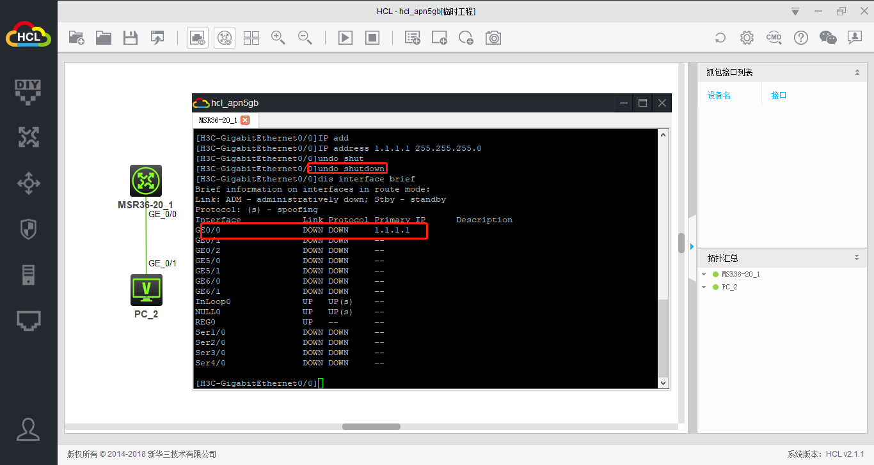Click the GE_0/0 port label on the canvas
The height and width of the screenshot is (465, 874).
[163, 215]
